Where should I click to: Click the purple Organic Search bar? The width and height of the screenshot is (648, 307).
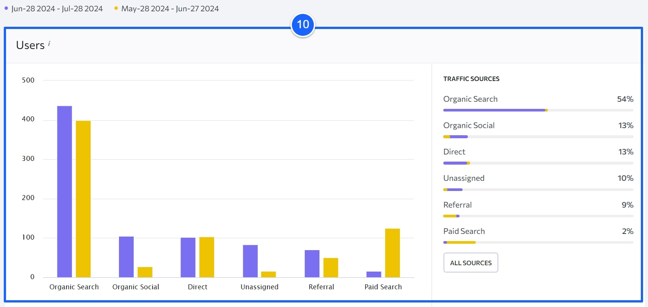coord(65,192)
